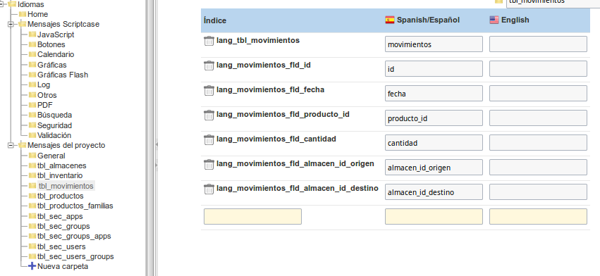Open the tbl_almacenes folder
The image size is (600, 276).
(62, 165)
